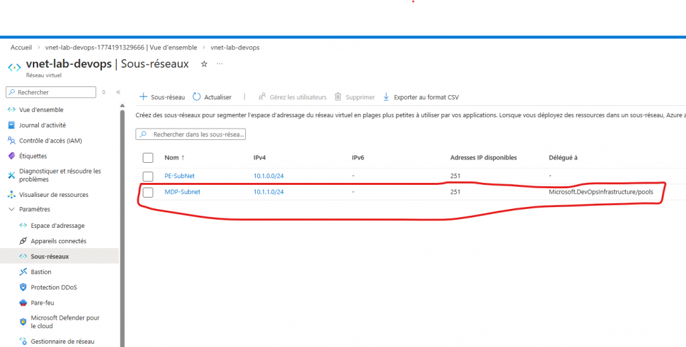Open the MDP-Subnet link
Screen dimensions: 686x347
182,192
